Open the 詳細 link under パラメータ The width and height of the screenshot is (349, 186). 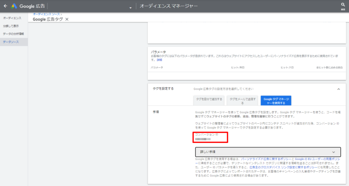pos(160,60)
